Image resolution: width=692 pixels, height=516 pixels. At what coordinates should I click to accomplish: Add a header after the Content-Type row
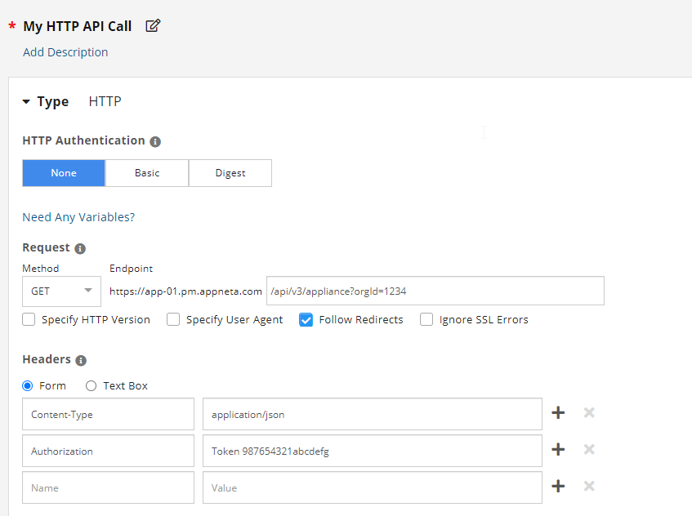558,413
